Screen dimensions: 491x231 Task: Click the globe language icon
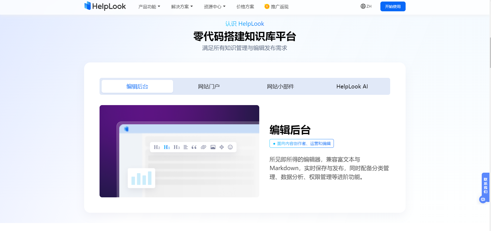click(x=363, y=6)
